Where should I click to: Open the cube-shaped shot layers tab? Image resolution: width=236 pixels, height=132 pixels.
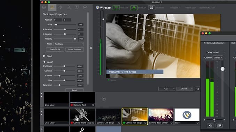(x=44, y=7)
